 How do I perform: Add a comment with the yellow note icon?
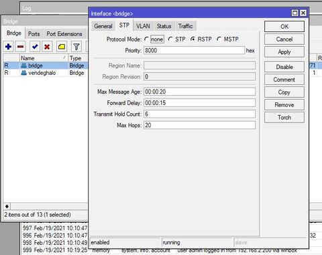[62, 47]
